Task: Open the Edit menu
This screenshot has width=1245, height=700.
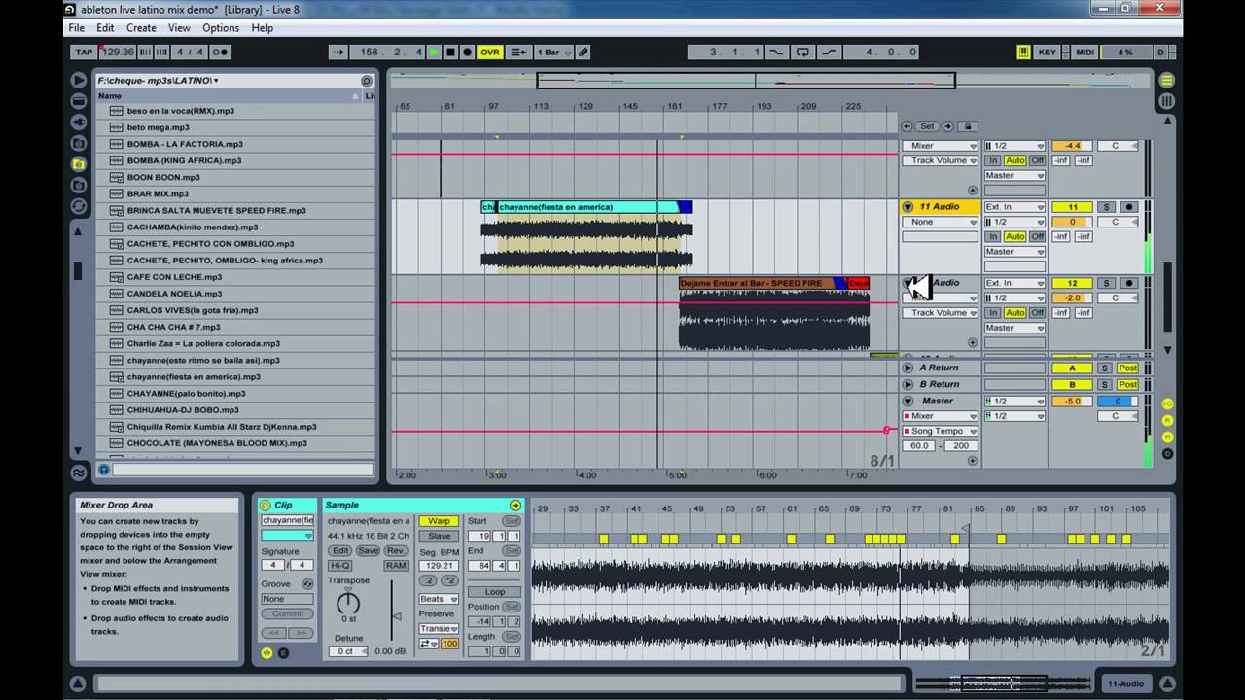Action: click(105, 28)
